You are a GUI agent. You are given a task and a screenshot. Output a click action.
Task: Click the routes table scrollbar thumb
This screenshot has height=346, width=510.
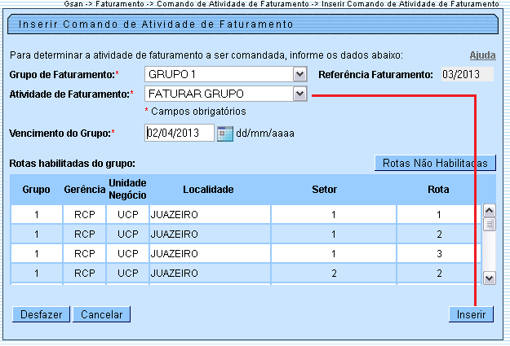(489, 224)
